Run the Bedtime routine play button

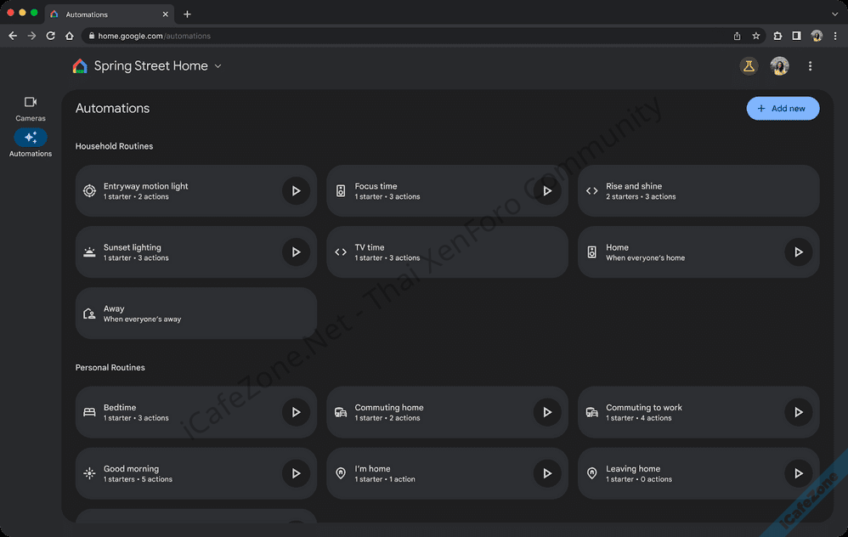click(296, 412)
